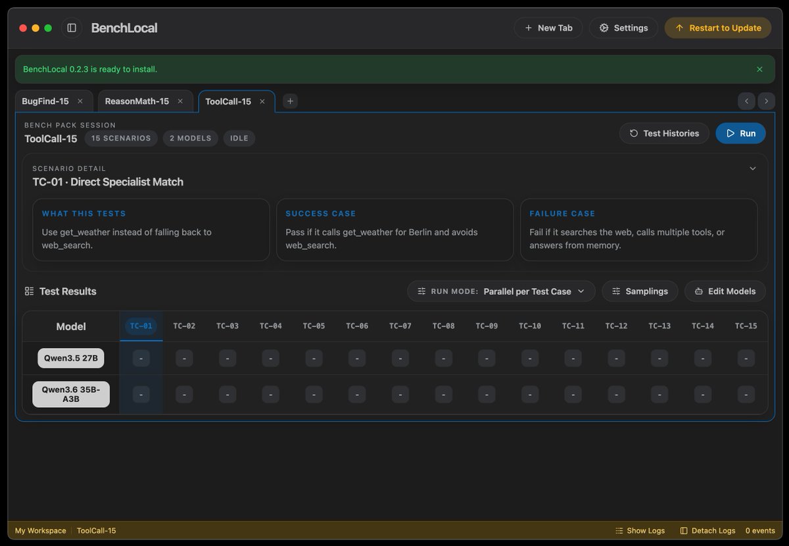789x546 pixels.
Task: Click the Qwen3.6 35B-A3B model chip
Action: pyautogui.click(x=71, y=394)
